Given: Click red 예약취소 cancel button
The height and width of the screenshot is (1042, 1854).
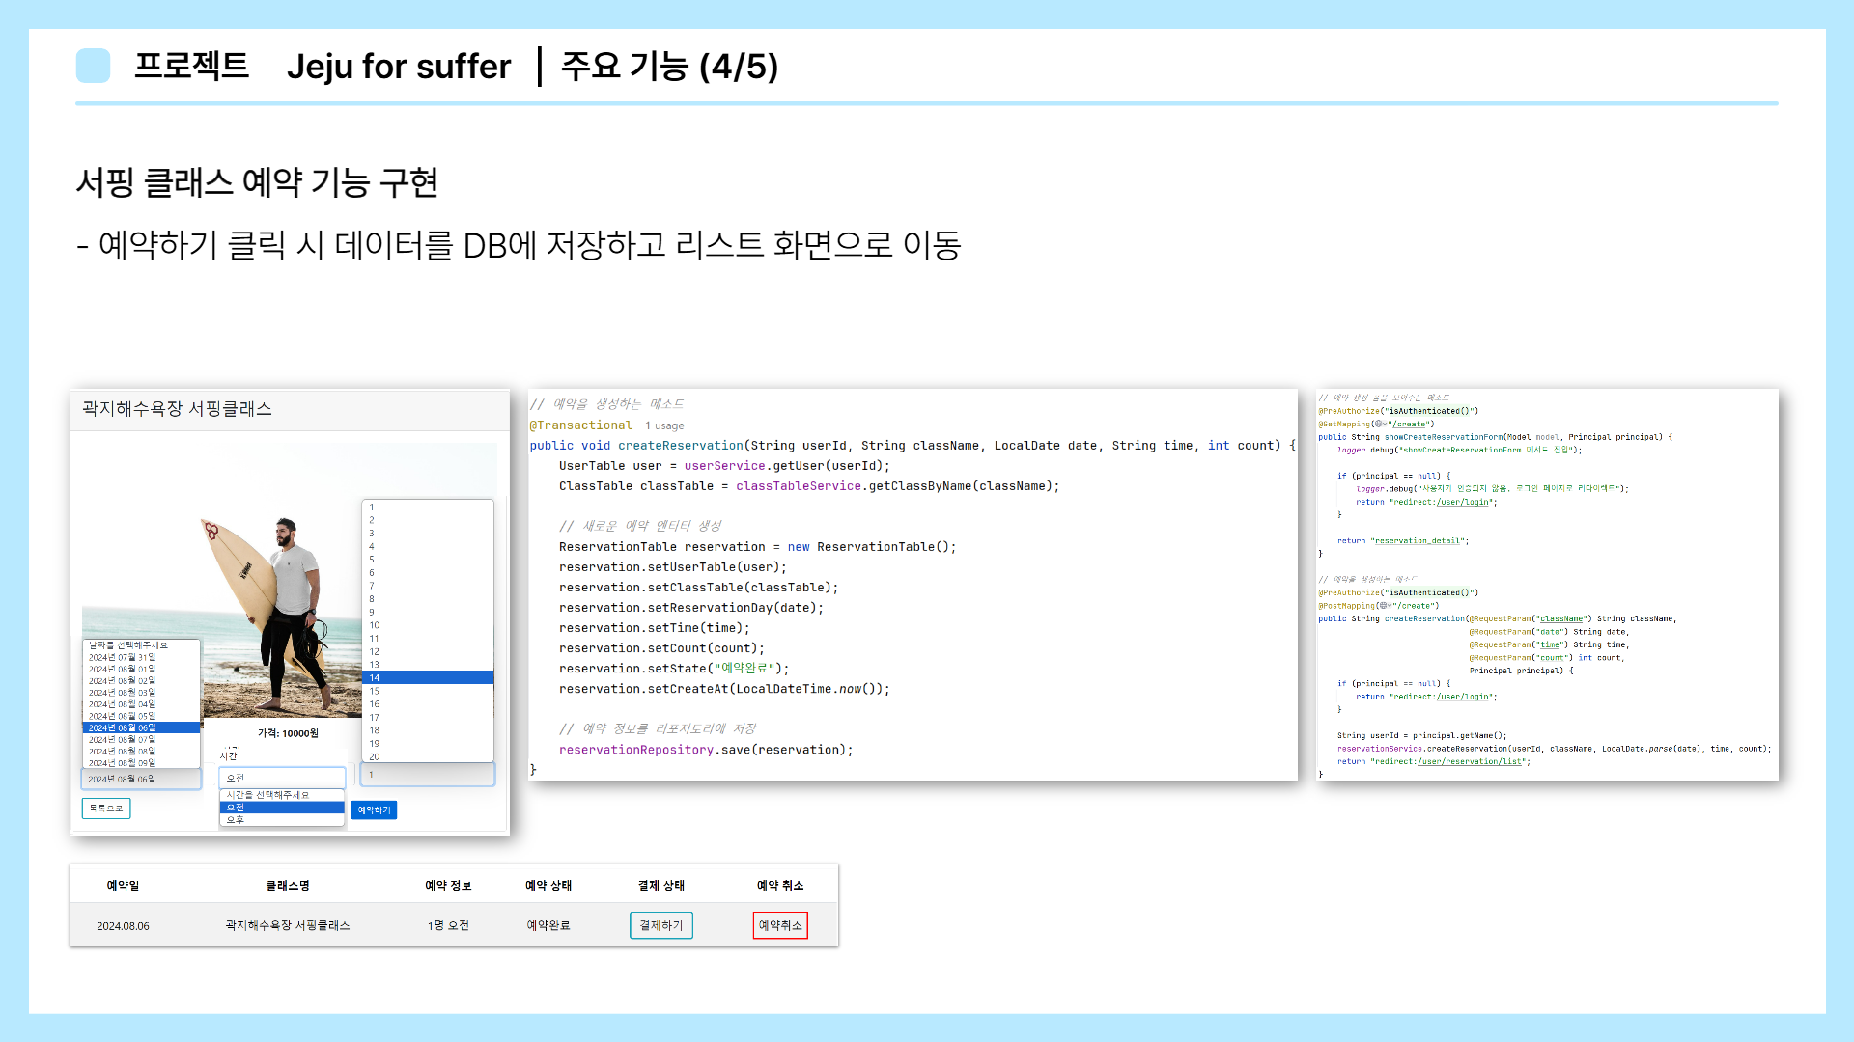Looking at the screenshot, I should pos(780,925).
